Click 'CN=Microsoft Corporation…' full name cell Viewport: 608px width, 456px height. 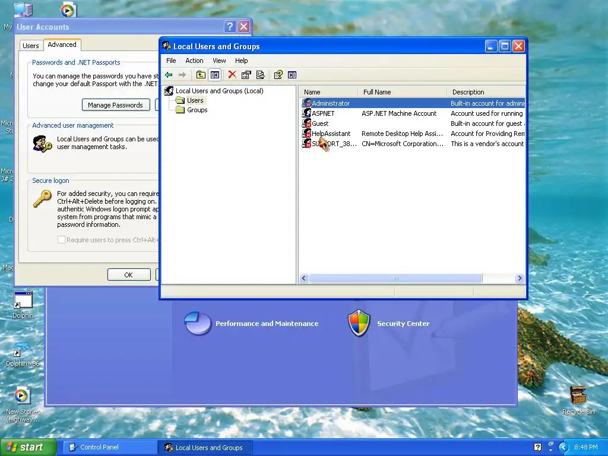pyautogui.click(x=403, y=144)
